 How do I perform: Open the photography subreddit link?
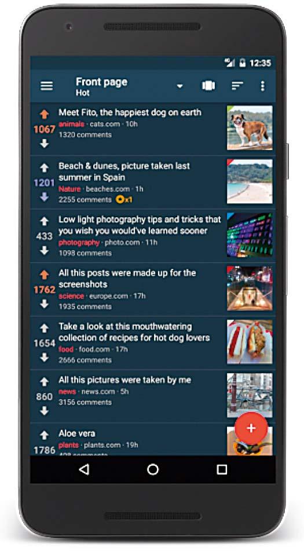pyautogui.click(x=79, y=242)
